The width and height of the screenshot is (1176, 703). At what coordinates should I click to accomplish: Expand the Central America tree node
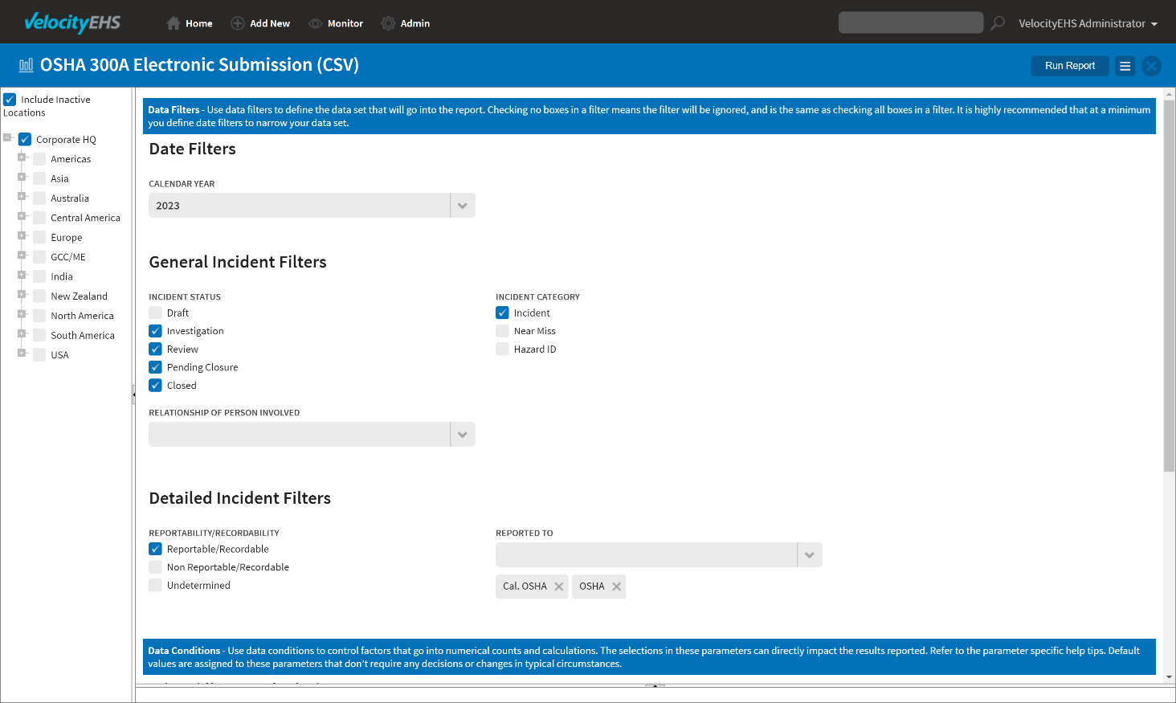click(22, 215)
